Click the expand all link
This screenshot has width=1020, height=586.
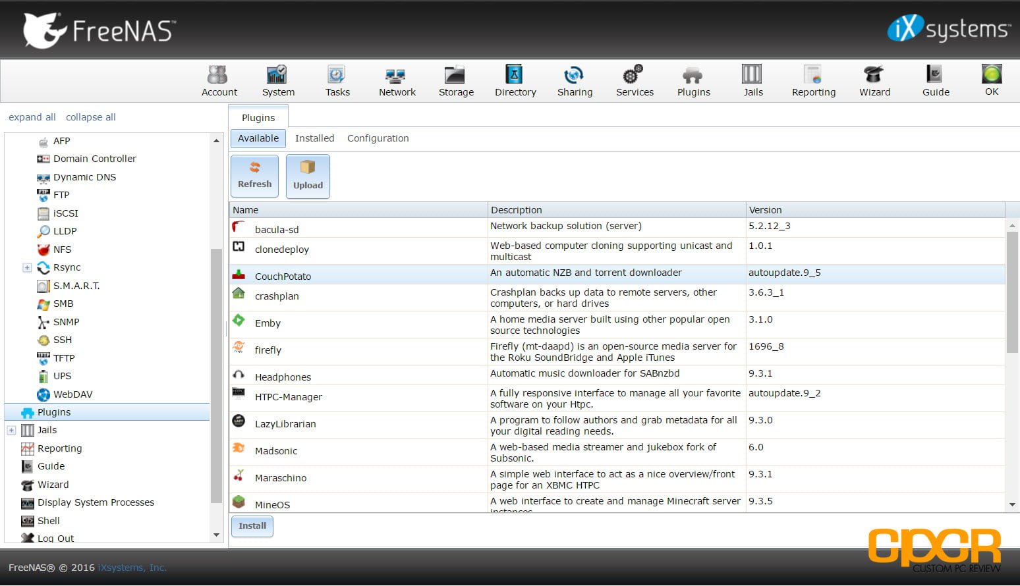(x=32, y=117)
